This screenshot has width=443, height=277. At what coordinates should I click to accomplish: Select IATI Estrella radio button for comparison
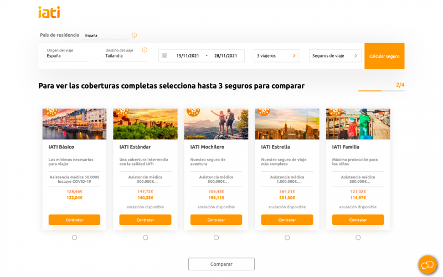pyautogui.click(x=287, y=238)
